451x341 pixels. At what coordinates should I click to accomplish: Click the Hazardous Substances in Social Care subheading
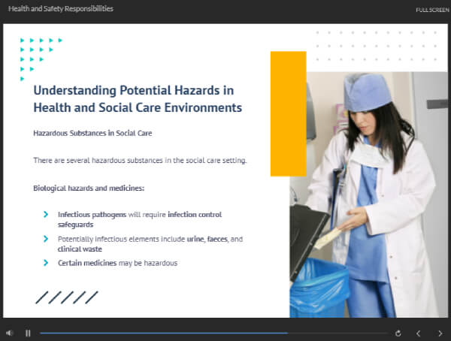click(x=92, y=133)
